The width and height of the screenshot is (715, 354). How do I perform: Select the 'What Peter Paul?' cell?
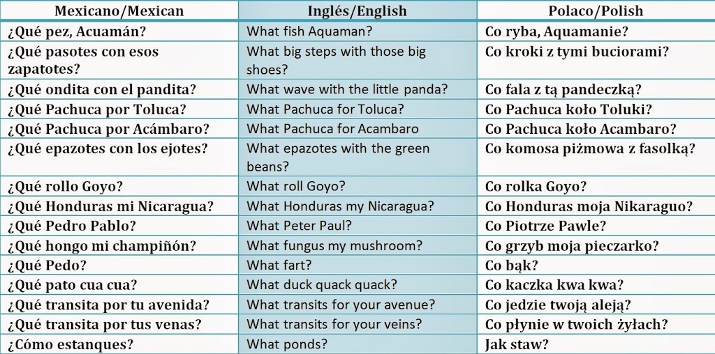point(357,226)
